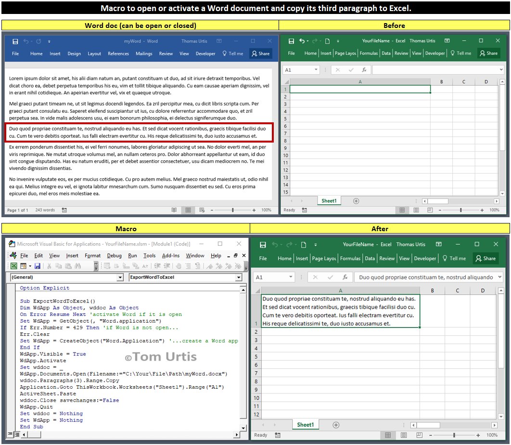511x445 pixels.
Task: Click Save icon in Before Excel window
Action: coord(292,41)
